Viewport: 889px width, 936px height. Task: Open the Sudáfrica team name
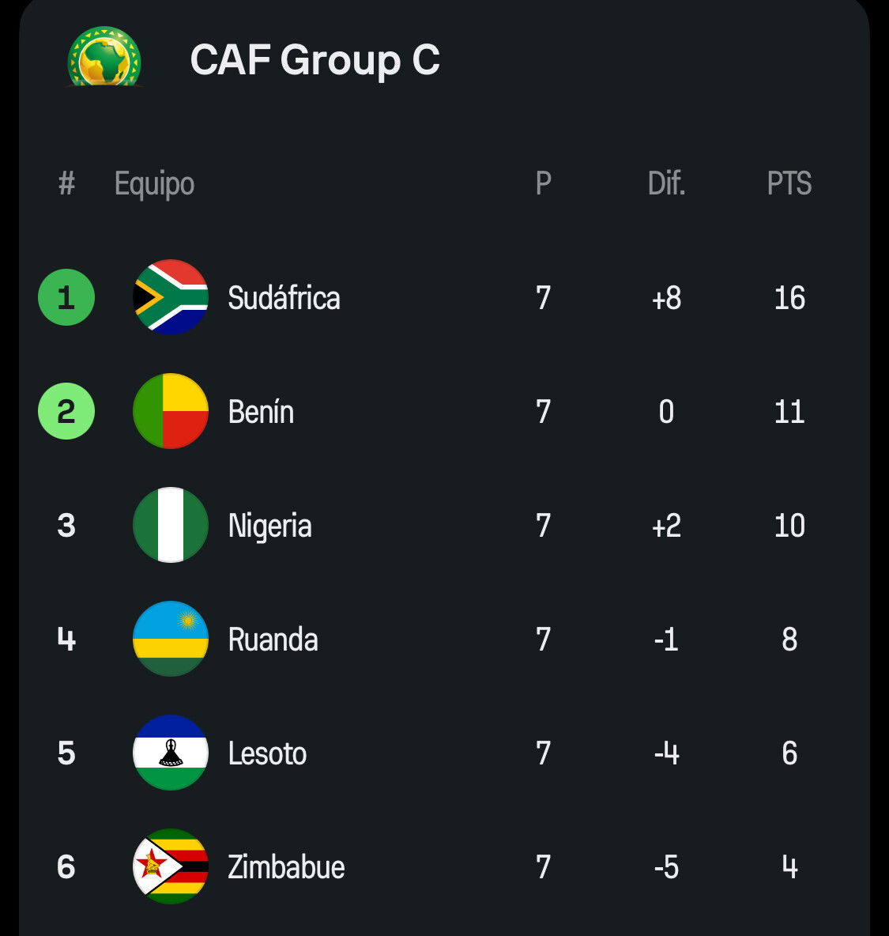[284, 298]
